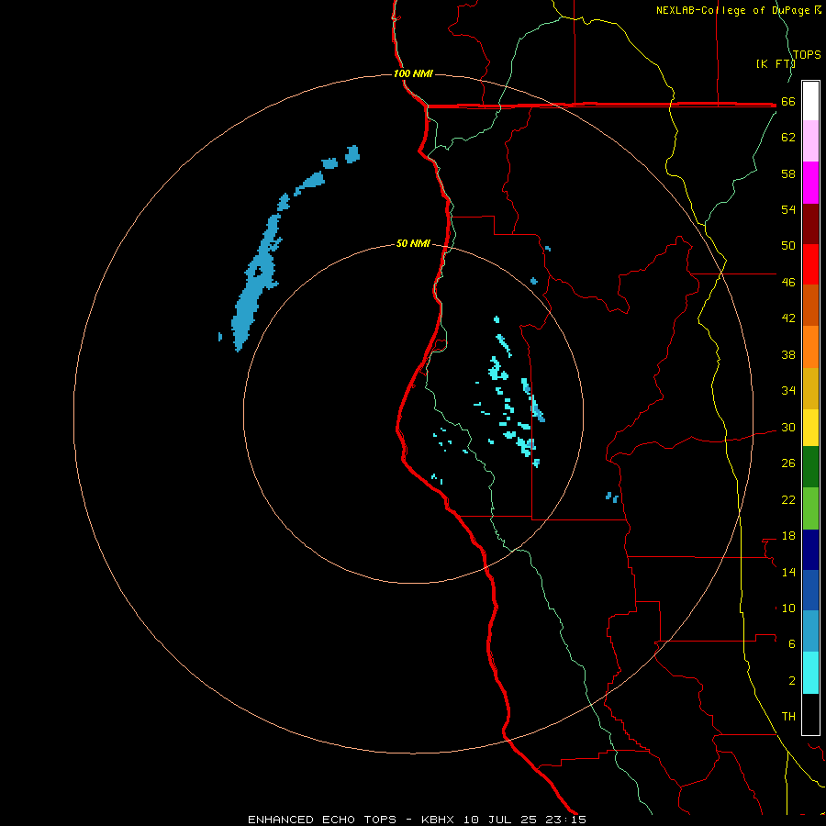Click the 23:15 timestamp
This screenshot has height=826, width=826.
click(565, 820)
